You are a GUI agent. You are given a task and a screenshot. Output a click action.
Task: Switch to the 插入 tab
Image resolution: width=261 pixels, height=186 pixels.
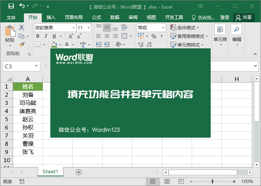51,17
